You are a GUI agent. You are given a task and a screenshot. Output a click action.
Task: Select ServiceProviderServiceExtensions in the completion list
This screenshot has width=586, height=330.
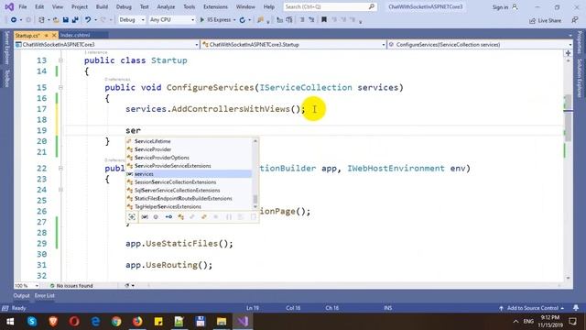point(190,166)
